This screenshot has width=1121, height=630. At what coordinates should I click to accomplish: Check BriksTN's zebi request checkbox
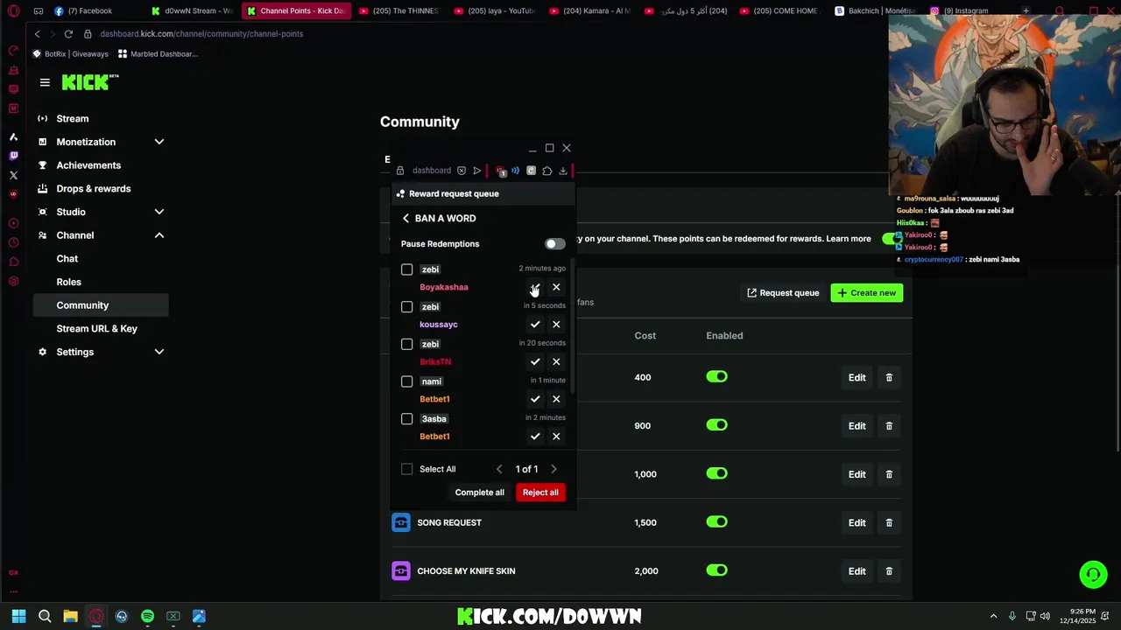407,344
